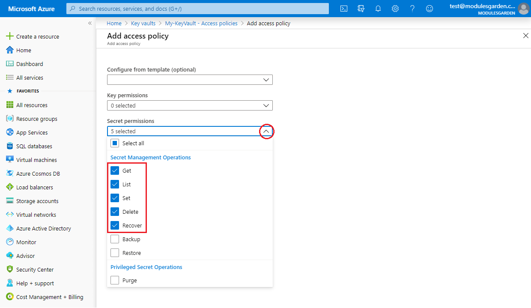Open Cloud Shell from the top bar

(344, 9)
